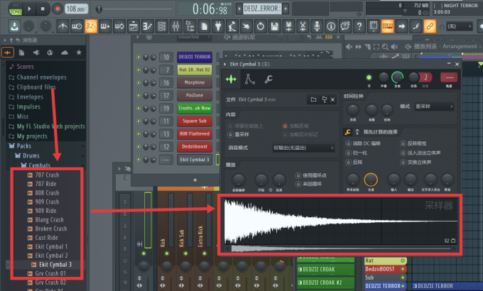Mute Square Sub channel green light
Screen dimensions: 483x291
(x=139, y=121)
